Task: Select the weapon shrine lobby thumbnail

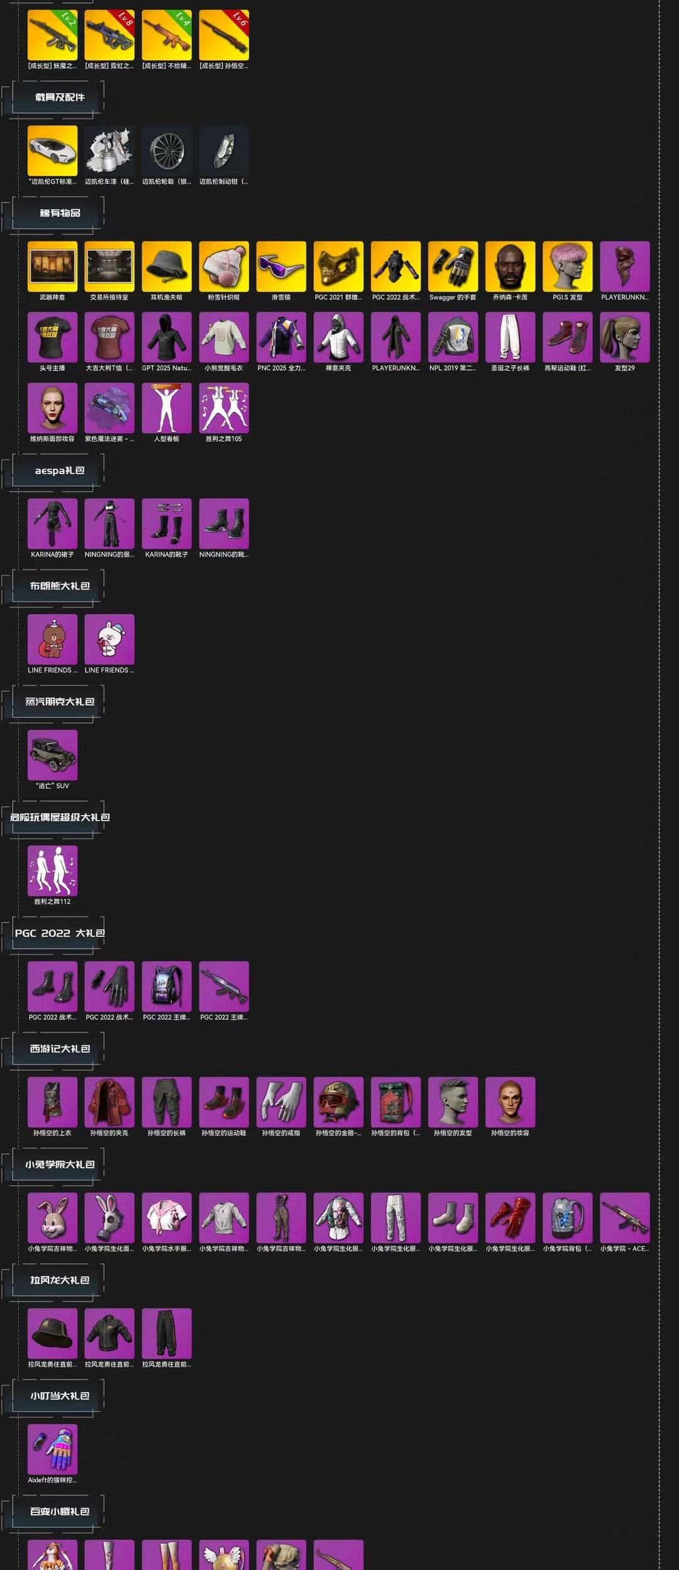Action: (52, 266)
